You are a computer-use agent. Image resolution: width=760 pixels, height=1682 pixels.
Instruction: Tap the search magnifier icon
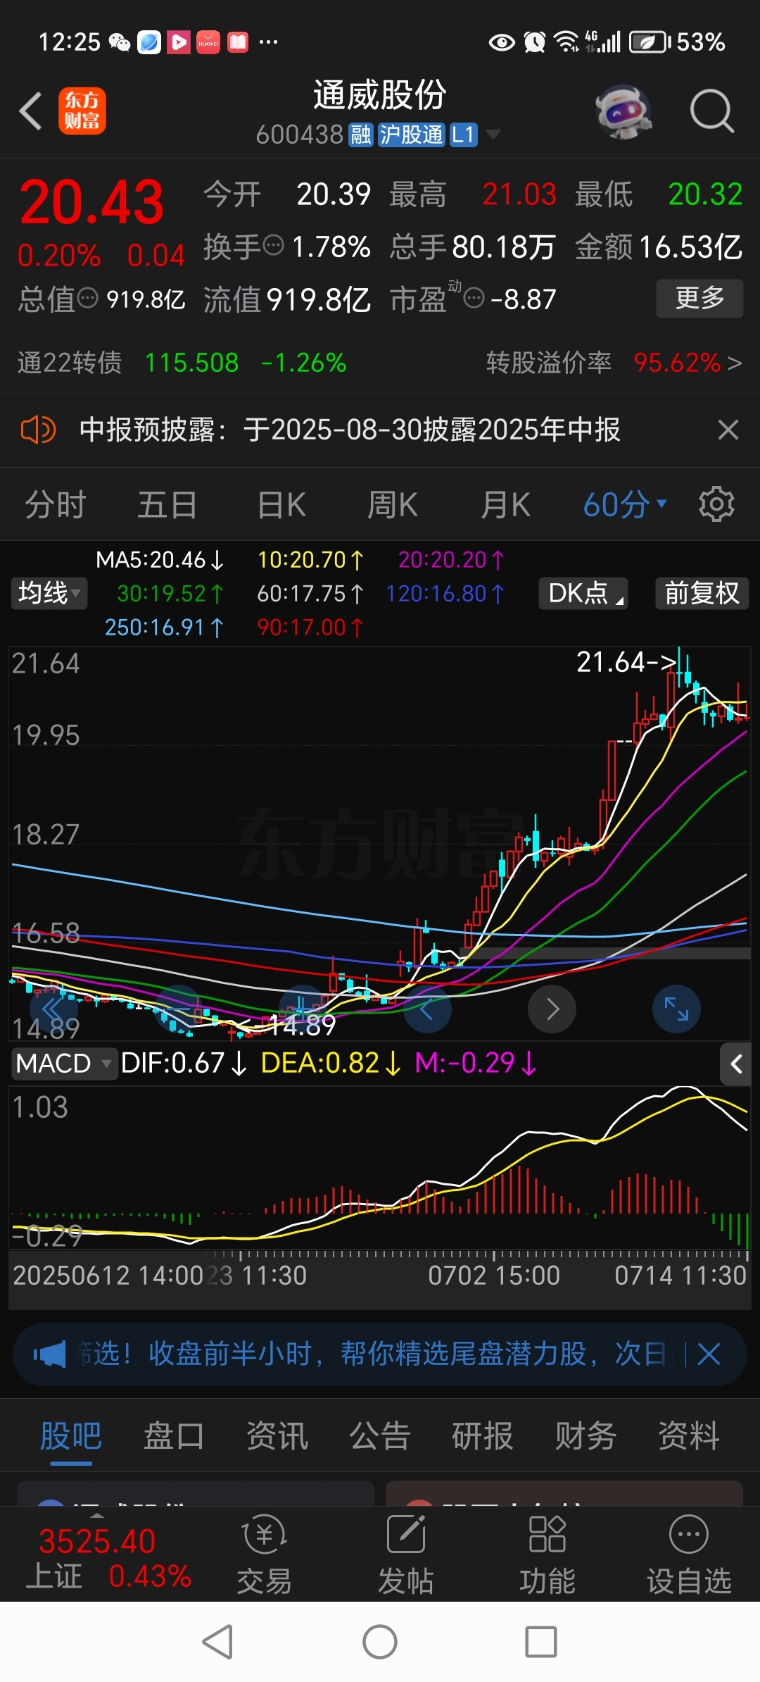click(x=711, y=111)
